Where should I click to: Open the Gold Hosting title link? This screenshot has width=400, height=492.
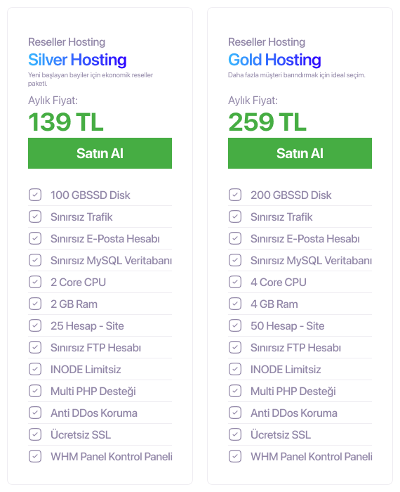pyautogui.click(x=274, y=60)
